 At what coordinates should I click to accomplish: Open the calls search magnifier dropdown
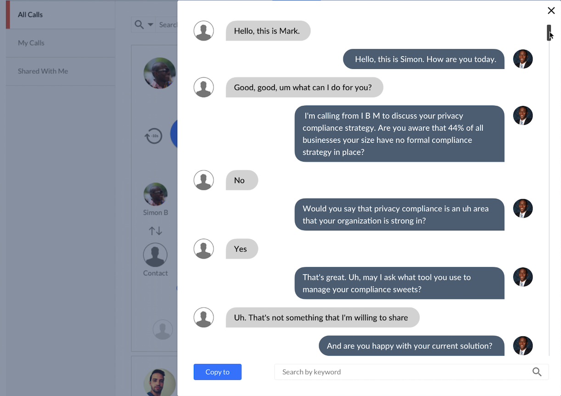click(143, 25)
